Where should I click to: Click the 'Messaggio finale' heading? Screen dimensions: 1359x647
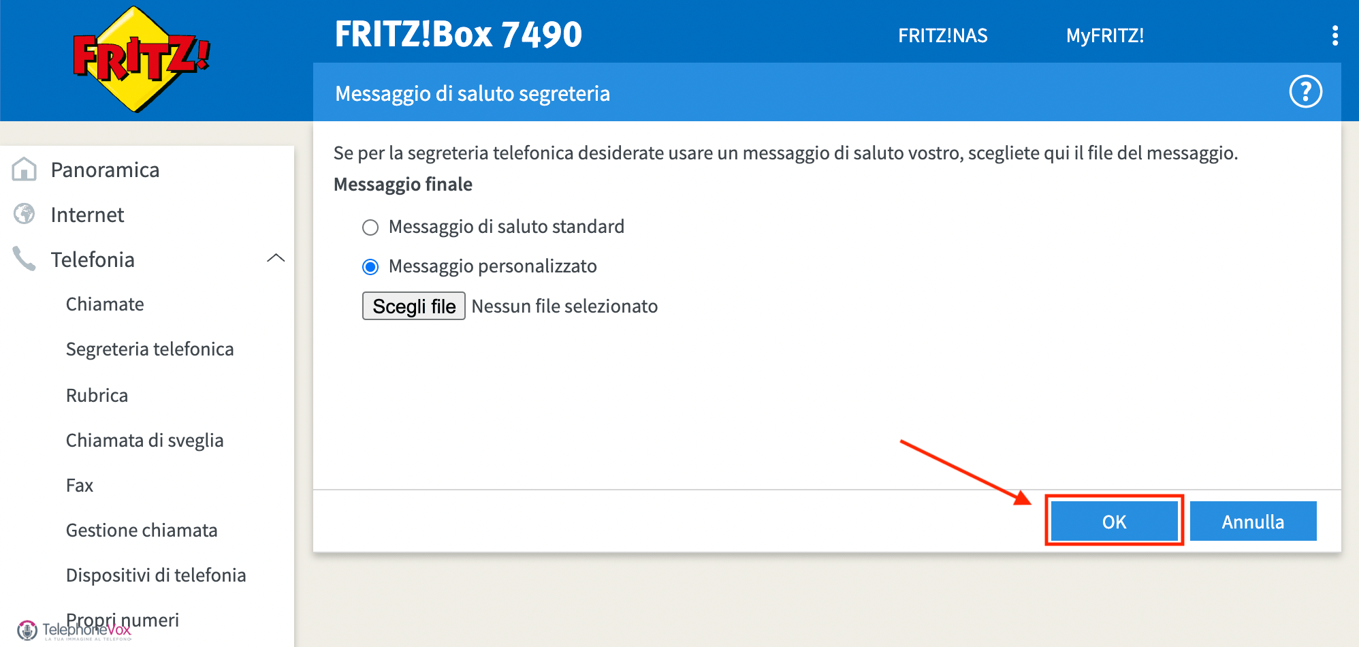point(403,185)
